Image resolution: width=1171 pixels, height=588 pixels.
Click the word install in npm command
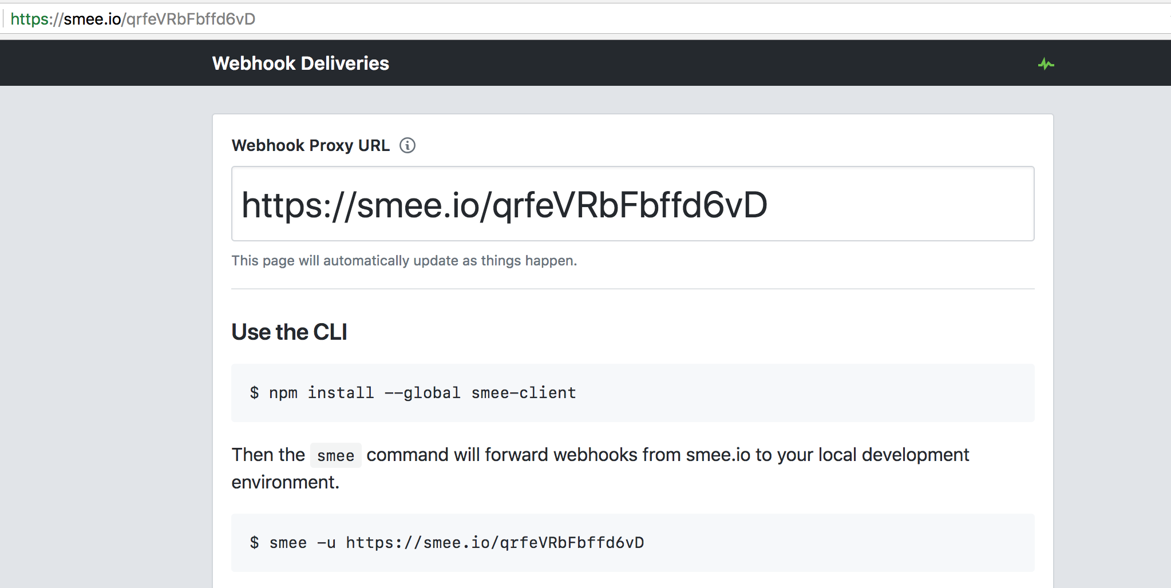tap(341, 393)
